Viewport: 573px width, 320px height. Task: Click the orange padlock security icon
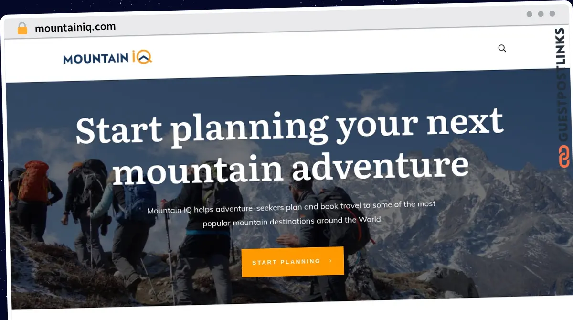click(22, 29)
